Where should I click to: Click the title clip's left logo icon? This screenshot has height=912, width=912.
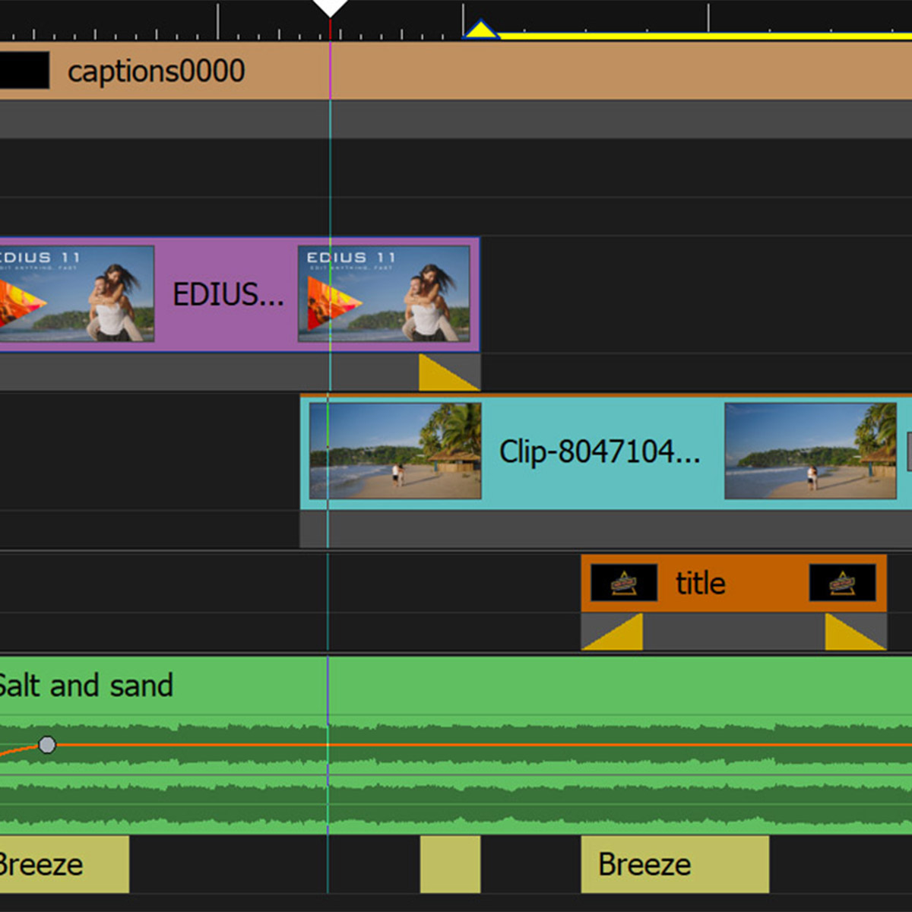point(624,583)
